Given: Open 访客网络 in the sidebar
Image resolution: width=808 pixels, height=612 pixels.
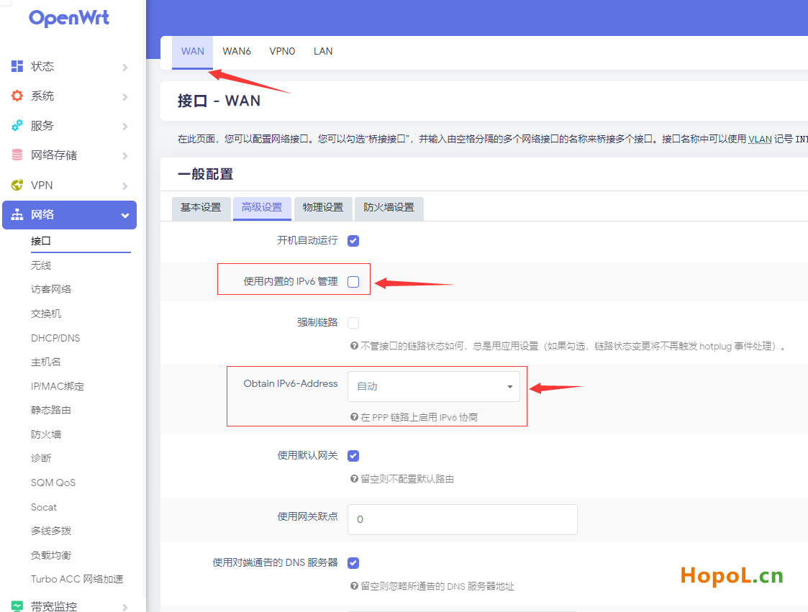Looking at the screenshot, I should click(x=51, y=289).
